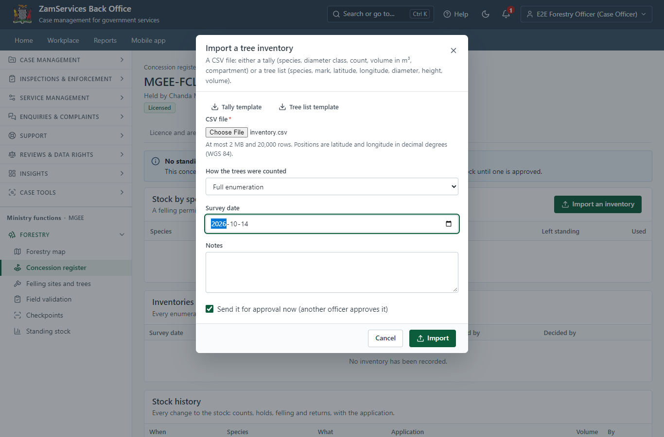The height and width of the screenshot is (437, 664).
Task: Click the Case Management briefcase icon
Action: (x=12, y=60)
